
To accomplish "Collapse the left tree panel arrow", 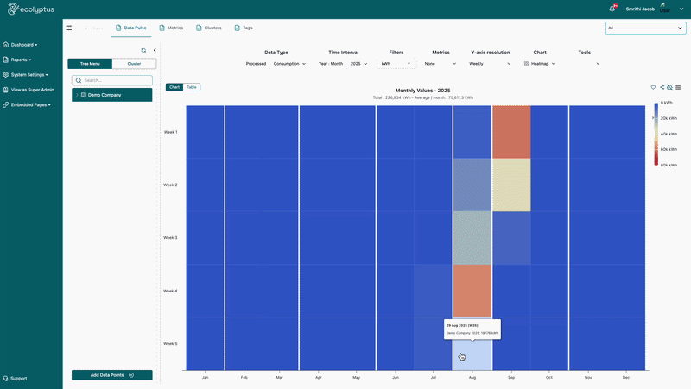I will coord(155,50).
